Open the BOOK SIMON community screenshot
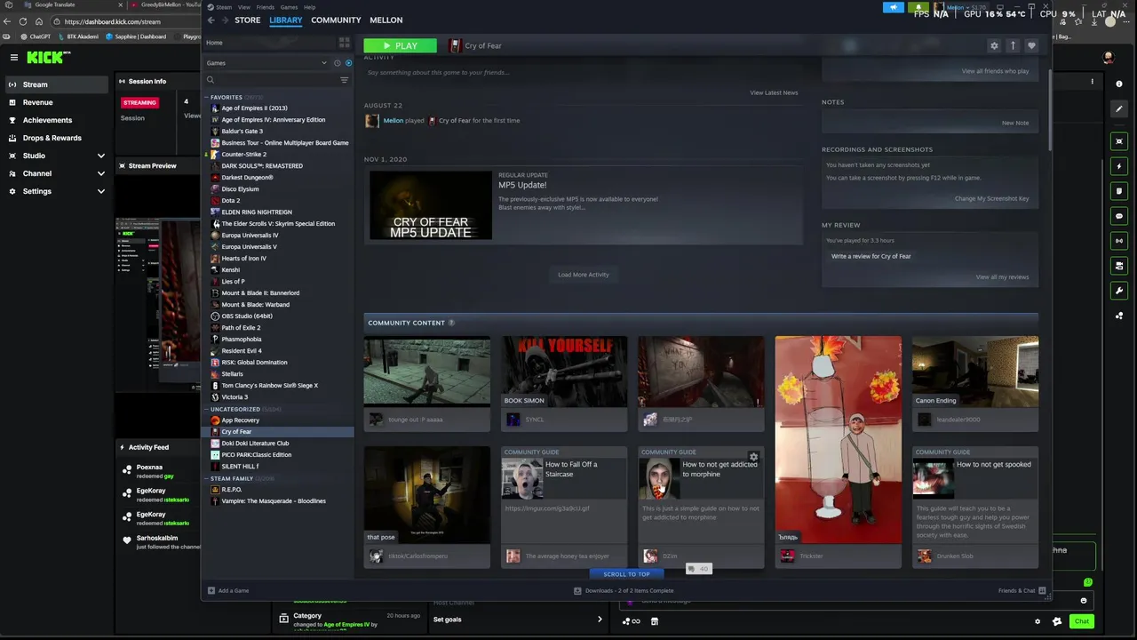This screenshot has width=1137, height=640. 564,372
